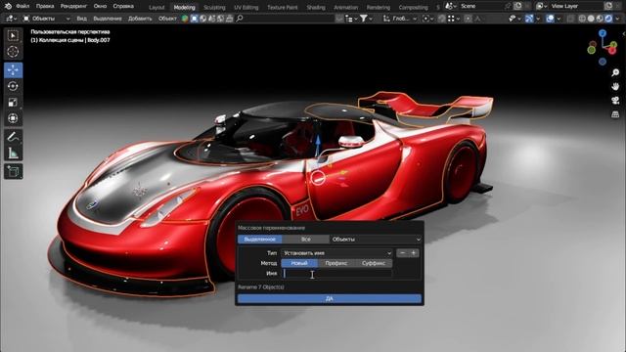
Task: Select the solid shading mode icon
Action: coord(591,19)
